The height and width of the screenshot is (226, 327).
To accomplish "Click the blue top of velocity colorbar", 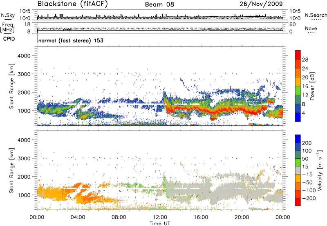I will (x=298, y=139).
